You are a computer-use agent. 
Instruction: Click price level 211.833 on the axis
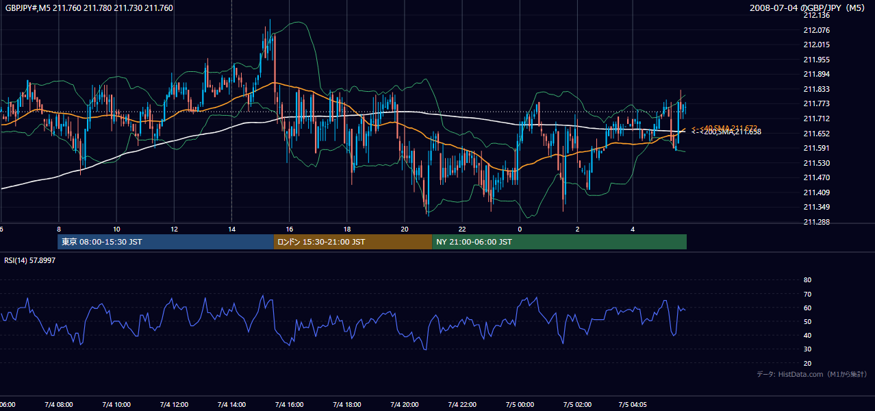pos(817,89)
